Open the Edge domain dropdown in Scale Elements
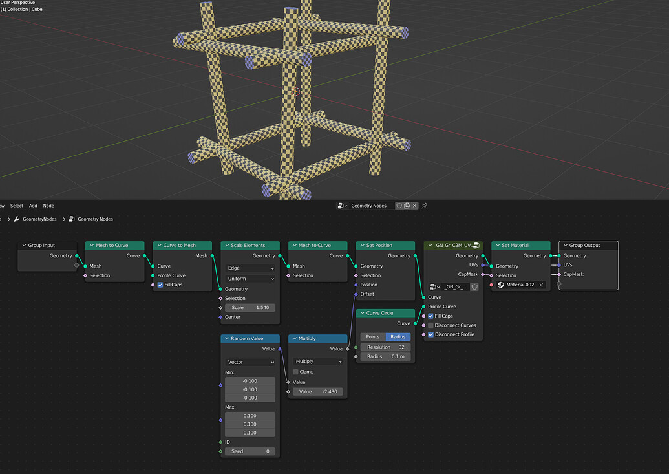 click(x=250, y=268)
